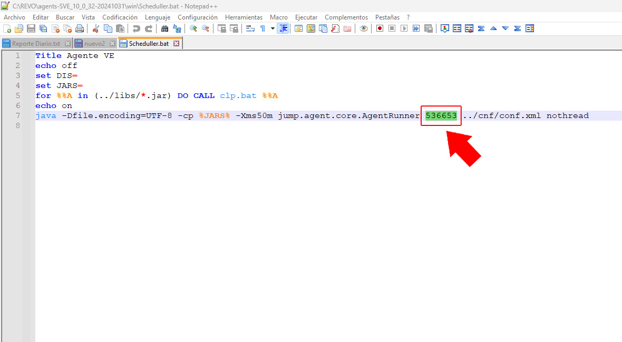The width and height of the screenshot is (622, 342).
Task: Toggle the indent guide button
Action: coord(284,28)
